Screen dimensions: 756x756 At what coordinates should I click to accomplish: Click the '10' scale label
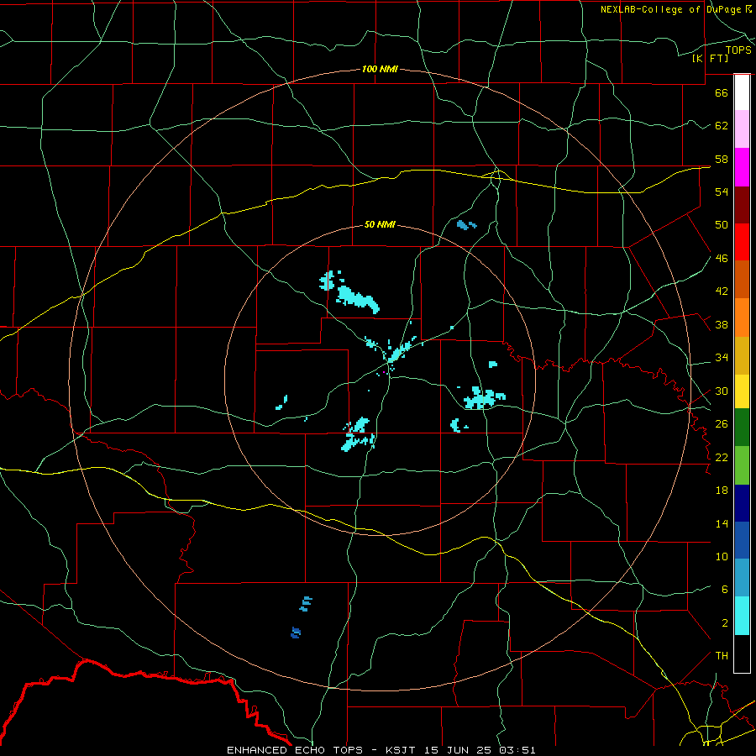pos(722,557)
